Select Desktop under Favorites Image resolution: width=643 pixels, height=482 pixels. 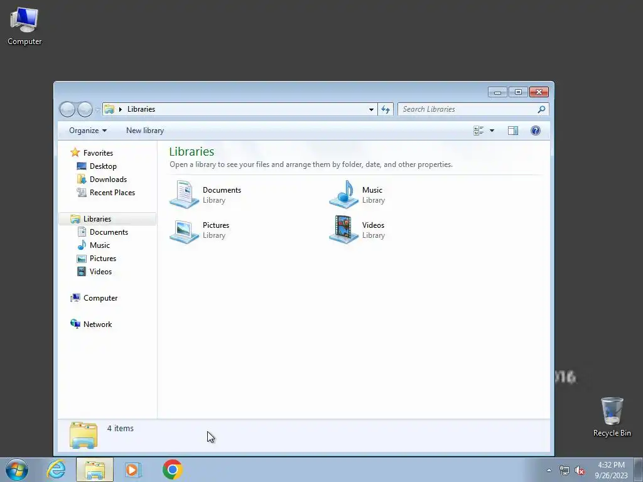103,166
